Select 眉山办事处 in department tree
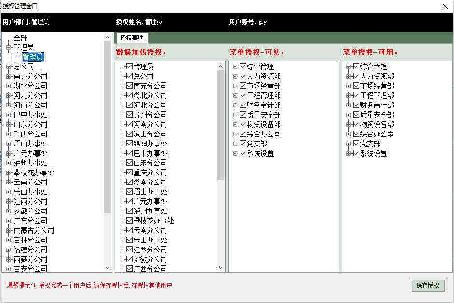The height and width of the screenshot is (303, 454). click(x=30, y=144)
